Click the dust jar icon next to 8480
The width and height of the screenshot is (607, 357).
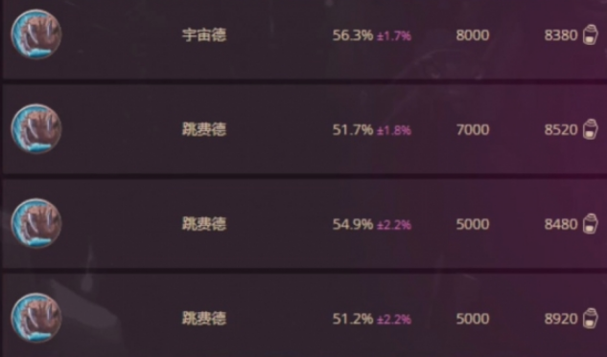tap(591, 224)
